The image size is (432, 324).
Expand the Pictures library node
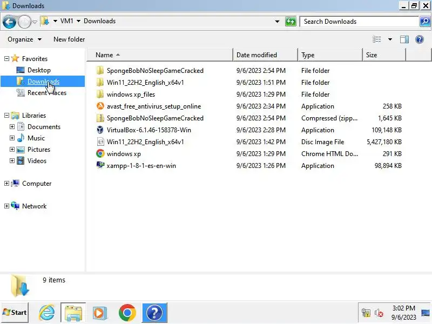click(12, 150)
